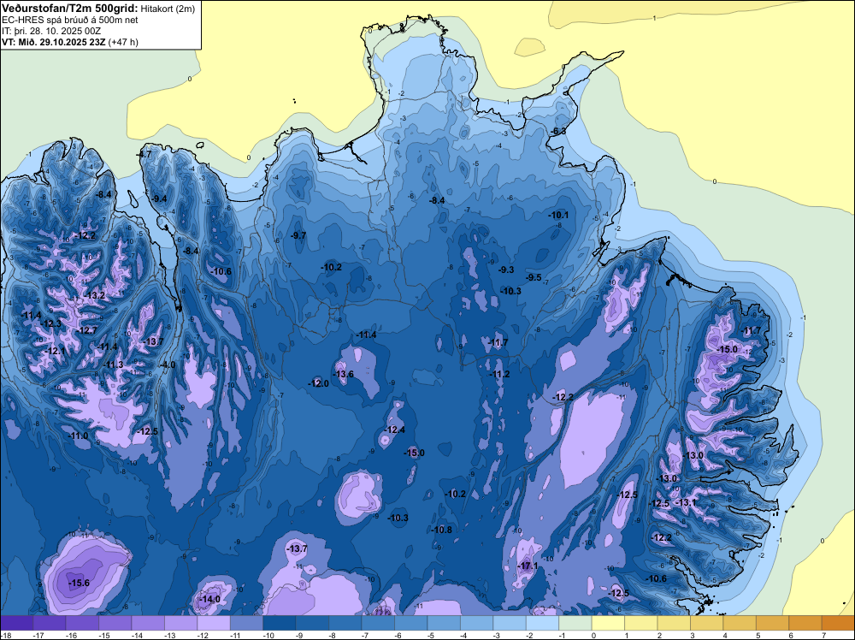Click the -13.6 temperature label
The width and height of the screenshot is (855, 640).
344,374
